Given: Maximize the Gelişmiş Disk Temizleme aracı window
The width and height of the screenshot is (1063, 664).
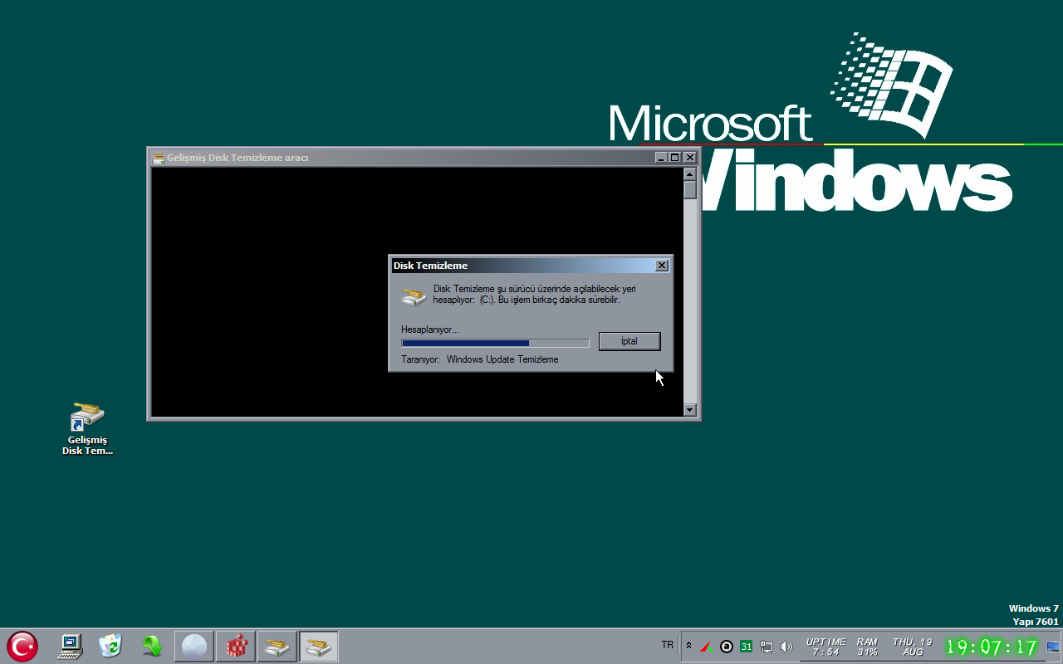Looking at the screenshot, I should (x=675, y=158).
